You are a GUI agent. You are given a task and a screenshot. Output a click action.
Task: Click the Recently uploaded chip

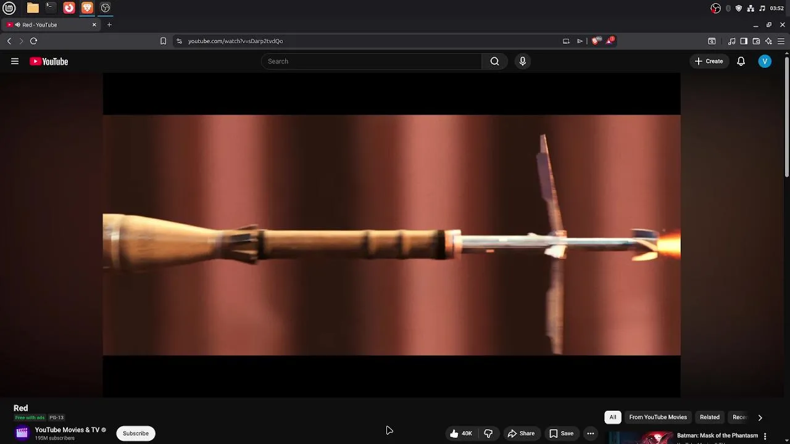pyautogui.click(x=739, y=417)
